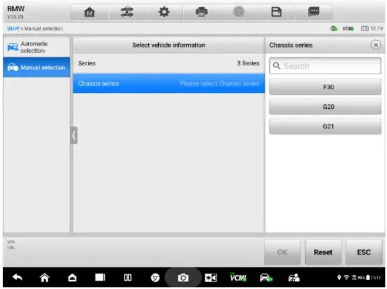
Task: Click the Manual selection car icon
Action: coord(13,67)
